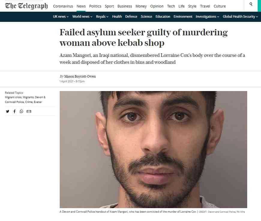Viewport: 261px width, 221px height.
Task: Expand the UK news dropdown
Action: pyautogui.click(x=61, y=16)
